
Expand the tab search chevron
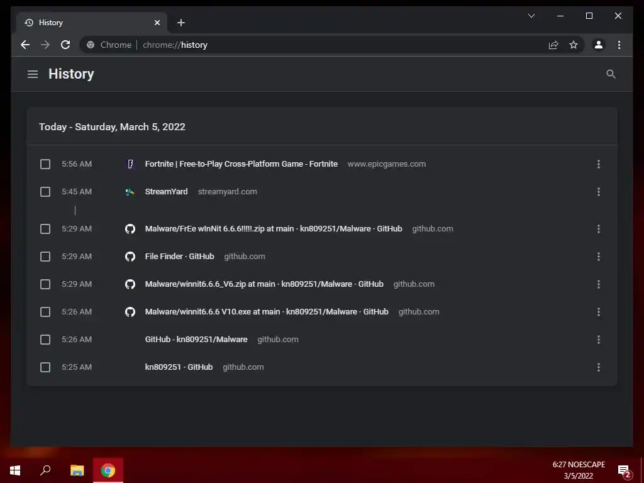coord(531,16)
